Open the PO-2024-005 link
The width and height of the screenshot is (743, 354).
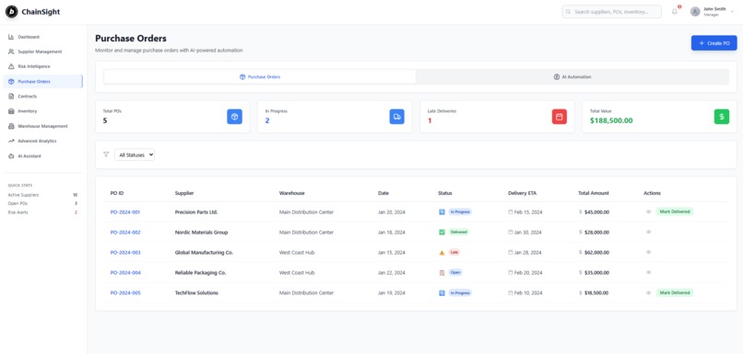pyautogui.click(x=125, y=293)
